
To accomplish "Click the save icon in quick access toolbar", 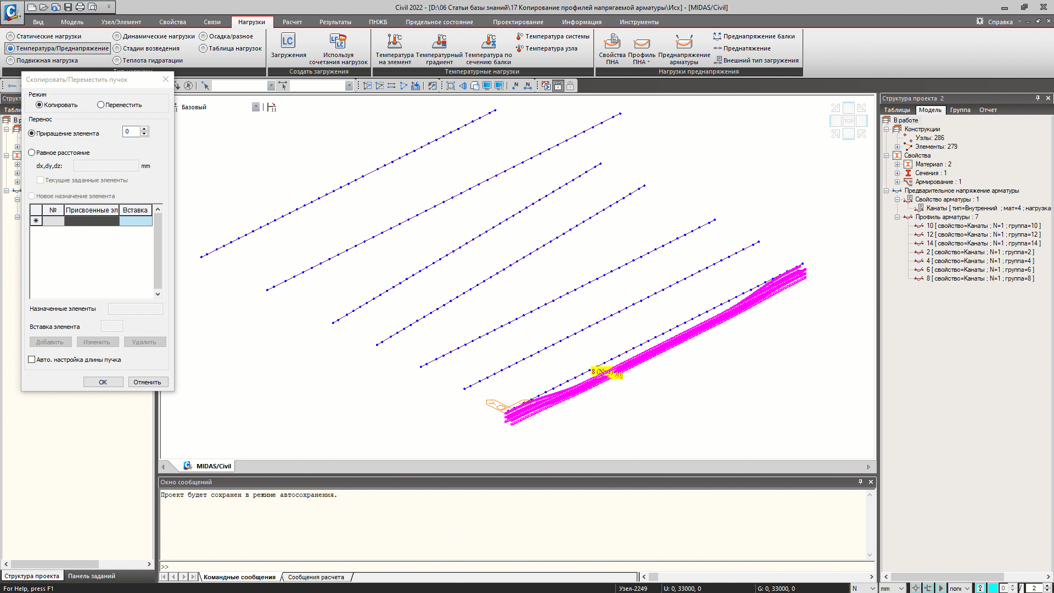I will pyautogui.click(x=68, y=7).
